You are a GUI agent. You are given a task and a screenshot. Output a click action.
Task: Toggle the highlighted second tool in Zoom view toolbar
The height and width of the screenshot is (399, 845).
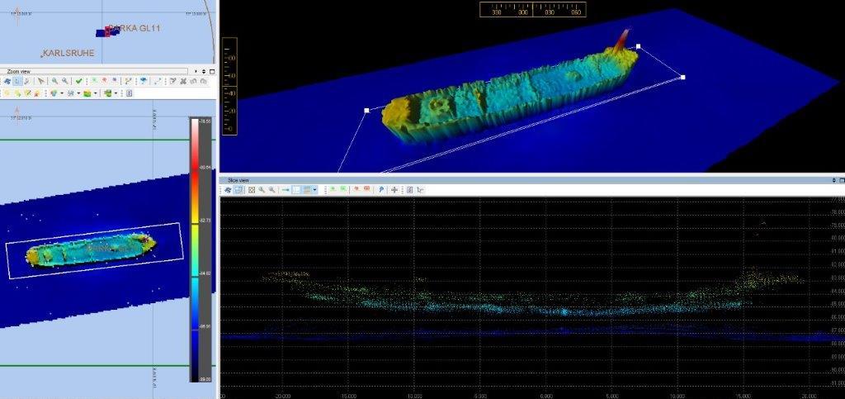click(x=17, y=81)
